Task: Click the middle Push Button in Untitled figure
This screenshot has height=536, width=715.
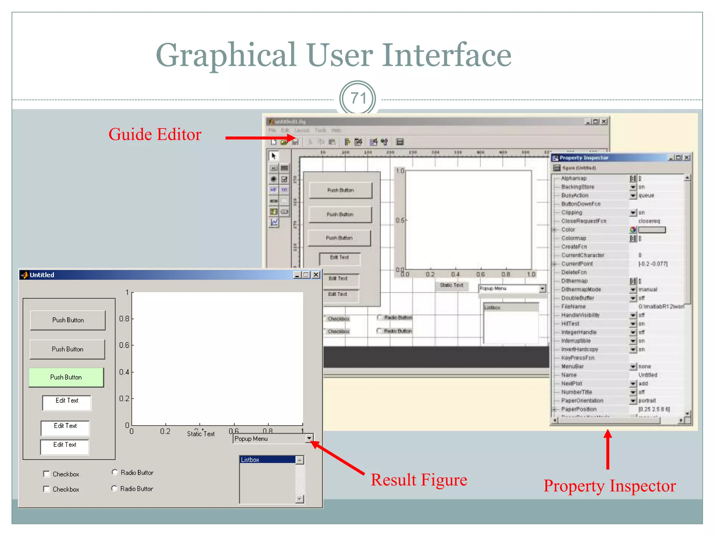Action: [x=67, y=349]
